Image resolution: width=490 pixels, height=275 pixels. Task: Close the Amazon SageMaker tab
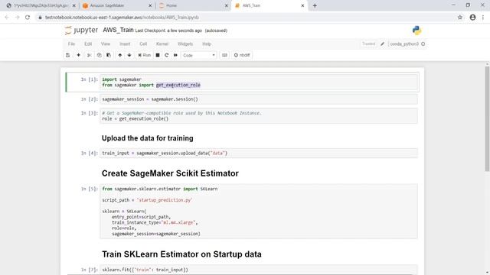click(x=150, y=5)
